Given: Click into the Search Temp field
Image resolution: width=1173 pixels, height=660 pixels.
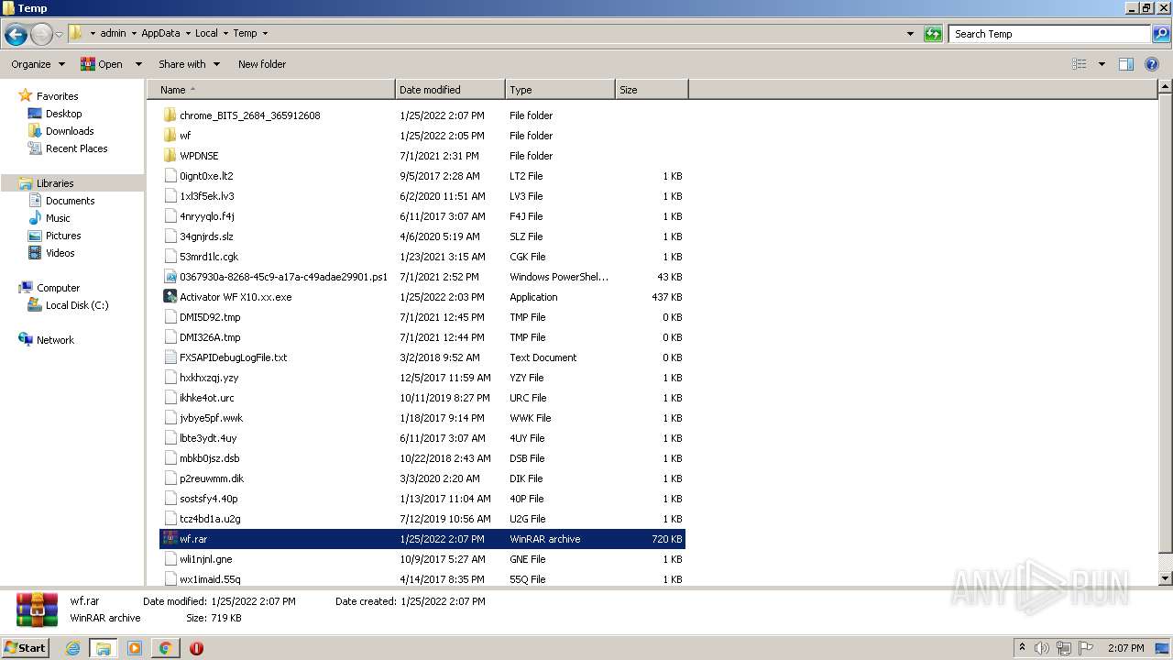Looking at the screenshot, I should [1049, 34].
